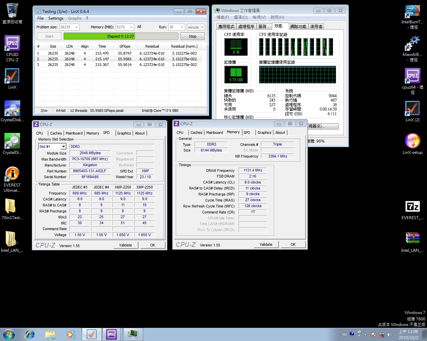The image size is (427, 341).
Task: Expand the Memory (MiB) dropdown in LinX
Action: point(131,27)
